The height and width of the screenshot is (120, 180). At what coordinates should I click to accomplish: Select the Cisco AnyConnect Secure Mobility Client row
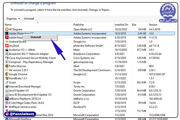tap(32, 58)
